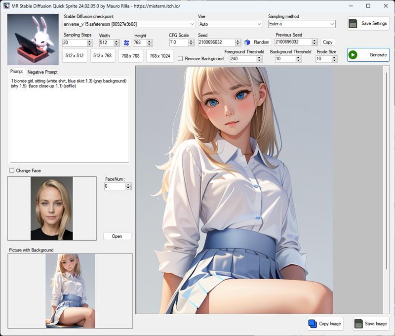Enable the Remove Background checkbox
The height and width of the screenshot is (336, 395).
coord(180,58)
